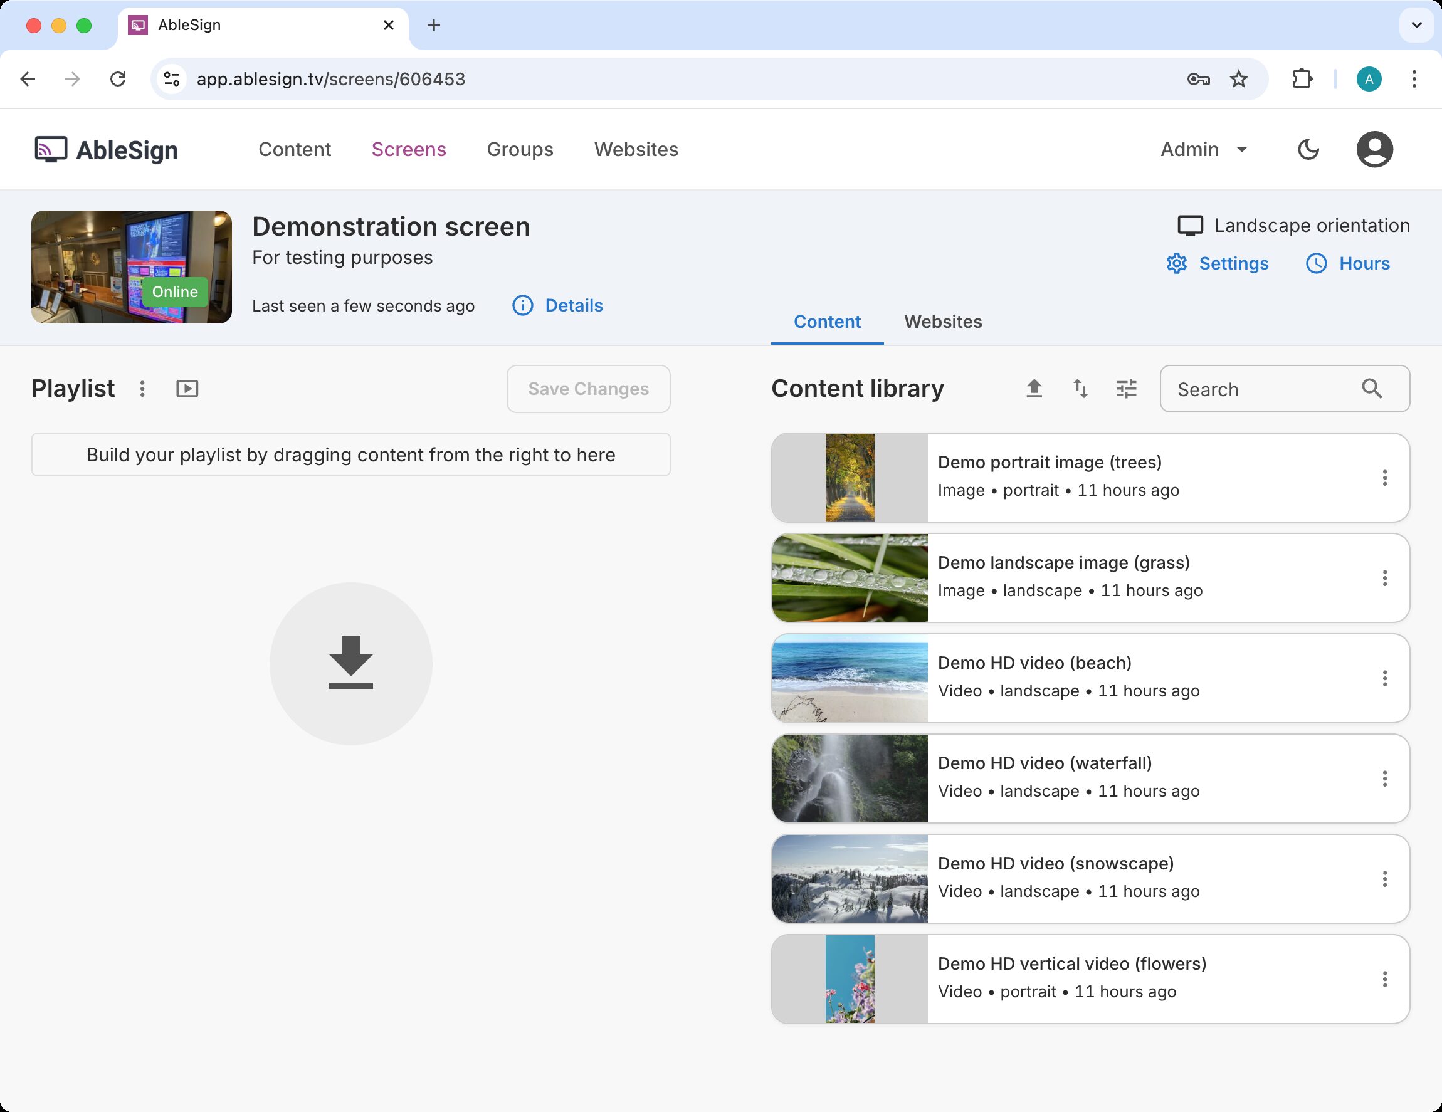Open options menu for Demo HD video (beach)

[x=1384, y=678]
